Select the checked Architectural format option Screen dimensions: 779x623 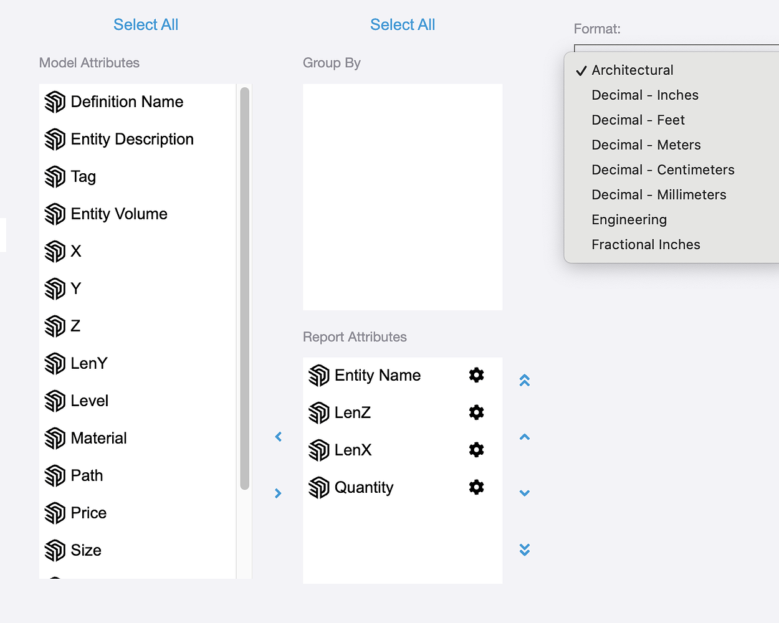pos(632,70)
